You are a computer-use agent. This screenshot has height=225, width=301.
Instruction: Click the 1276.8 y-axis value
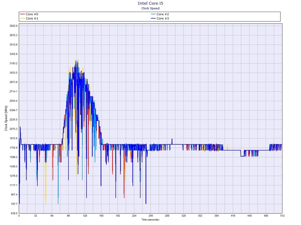[x=13, y=176]
